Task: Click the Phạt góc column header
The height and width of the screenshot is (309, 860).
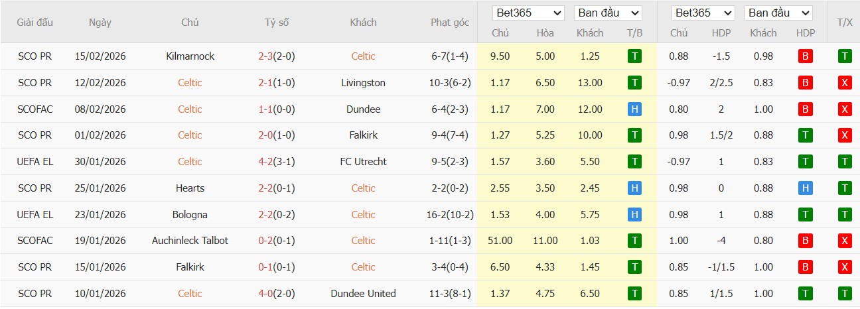Action: click(x=449, y=23)
